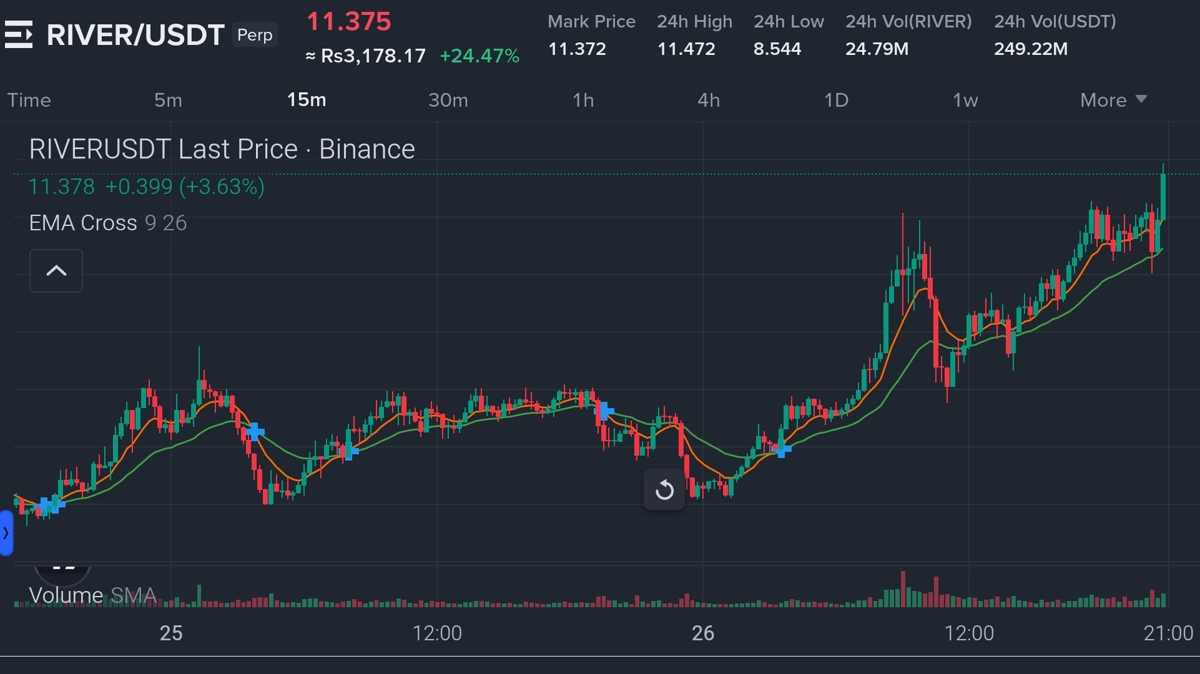
Task: Switch to the 5m interval
Action: coord(168,100)
